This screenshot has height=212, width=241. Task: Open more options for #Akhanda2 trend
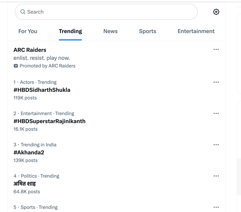tap(216, 145)
